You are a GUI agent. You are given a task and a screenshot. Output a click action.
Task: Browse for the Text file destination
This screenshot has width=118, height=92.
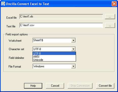110,25
